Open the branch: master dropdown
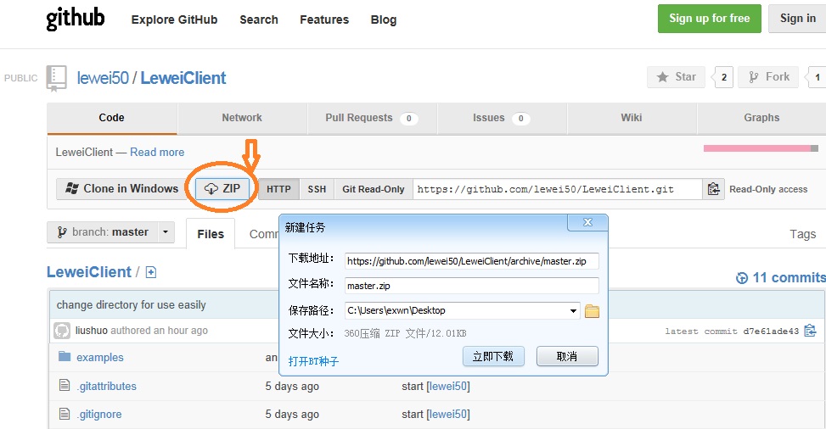Screen dimensions: 826x429 [110, 232]
